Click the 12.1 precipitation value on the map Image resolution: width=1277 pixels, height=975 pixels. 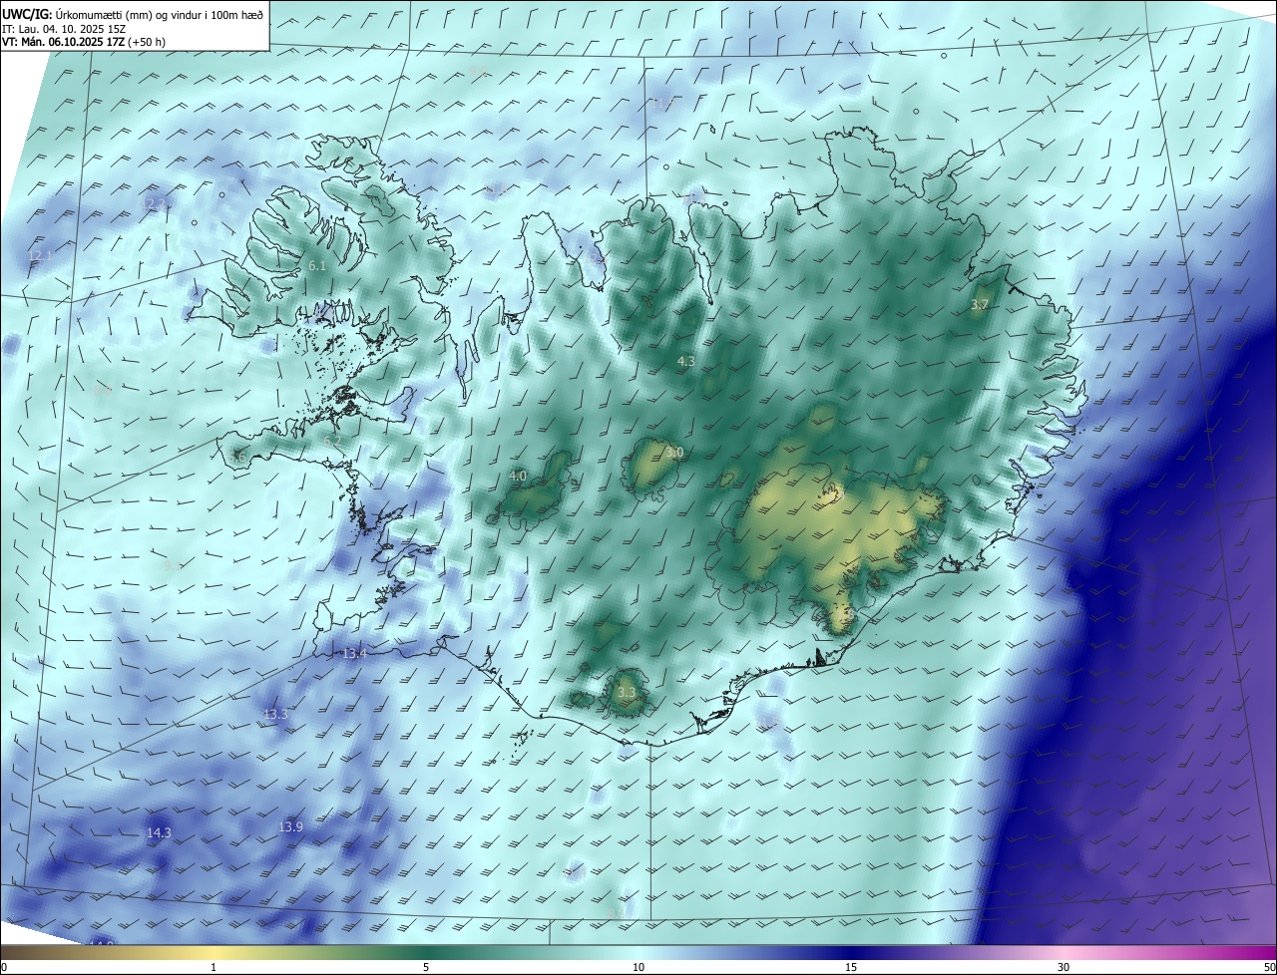pyautogui.click(x=40, y=256)
